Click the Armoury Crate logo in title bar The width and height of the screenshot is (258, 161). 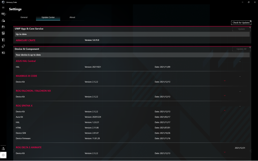[x=3, y=2]
